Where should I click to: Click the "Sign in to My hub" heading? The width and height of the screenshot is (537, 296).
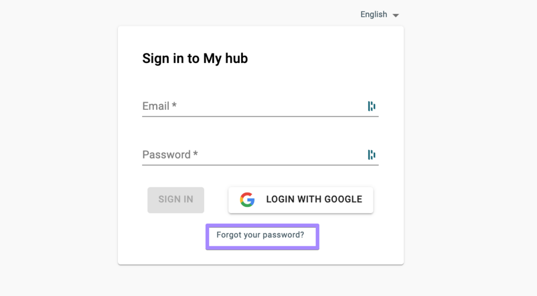pyautogui.click(x=195, y=58)
